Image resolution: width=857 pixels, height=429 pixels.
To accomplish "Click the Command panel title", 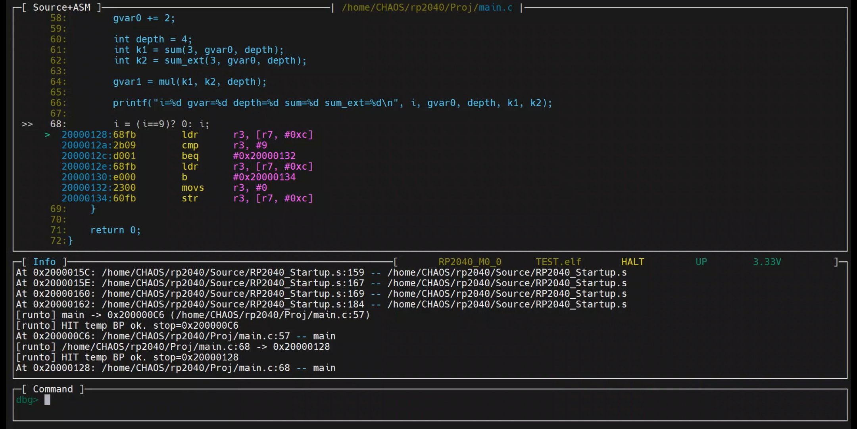I will click(x=53, y=389).
